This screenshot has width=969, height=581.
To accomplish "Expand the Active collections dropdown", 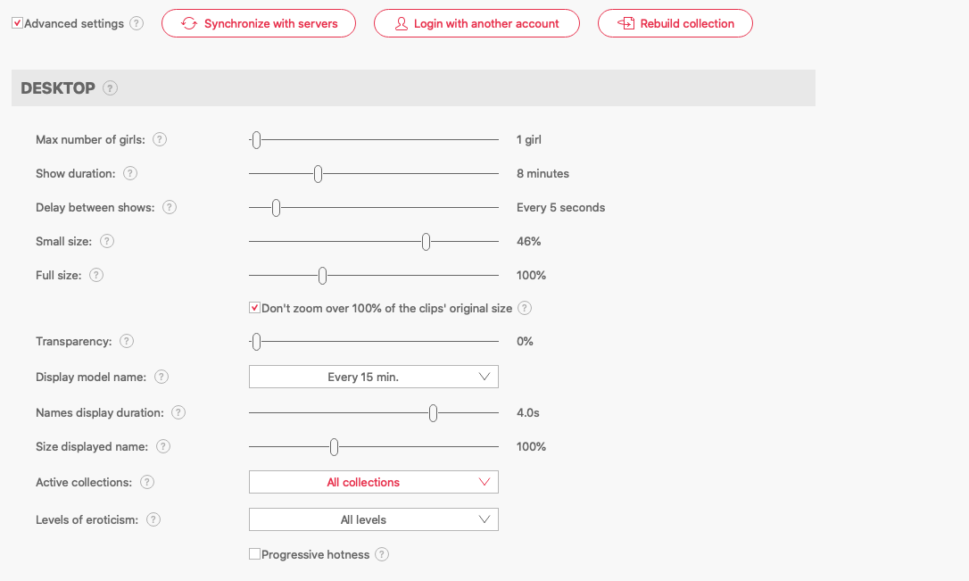I will 373,483.
